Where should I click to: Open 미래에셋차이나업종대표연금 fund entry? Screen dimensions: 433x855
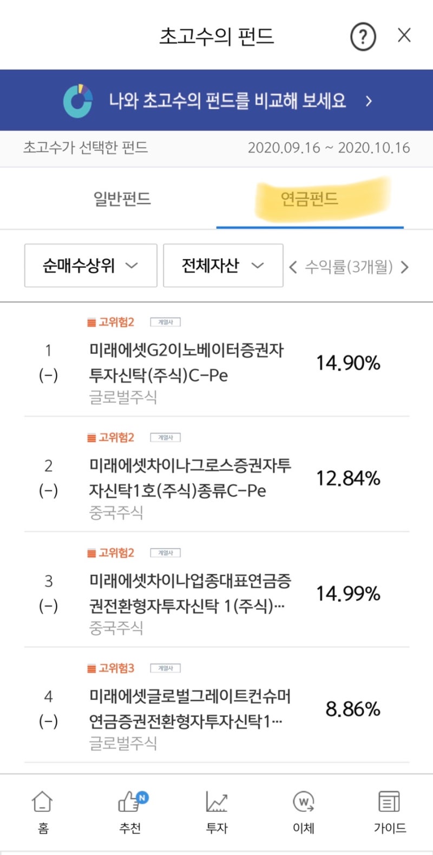(x=216, y=590)
